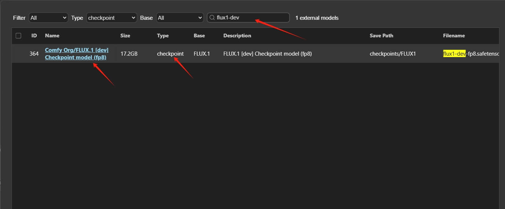Click the Type column header
The image size is (505, 209).
pyautogui.click(x=163, y=36)
